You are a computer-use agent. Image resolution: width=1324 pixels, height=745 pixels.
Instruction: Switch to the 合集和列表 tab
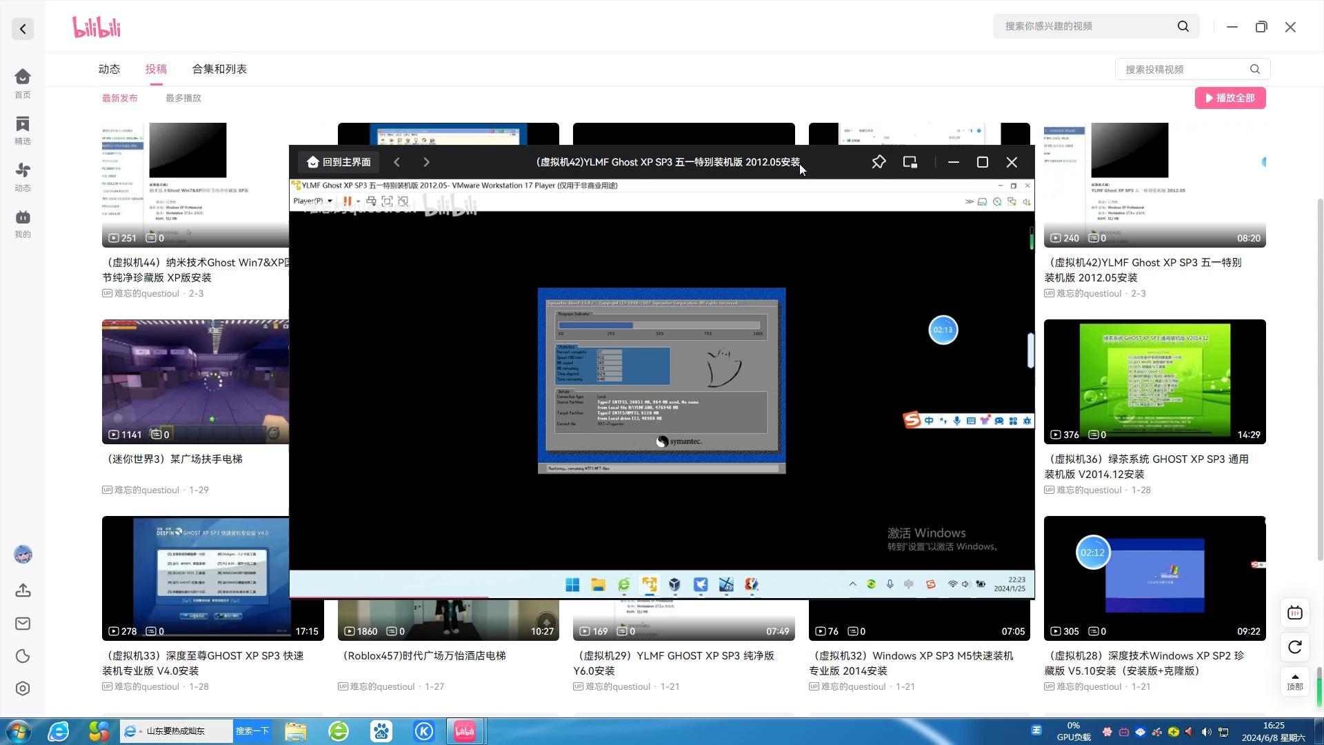pyautogui.click(x=219, y=69)
